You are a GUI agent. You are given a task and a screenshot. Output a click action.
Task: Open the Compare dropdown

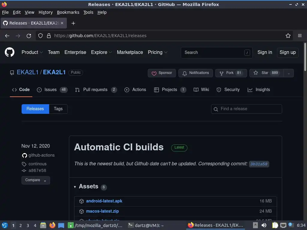point(36,180)
